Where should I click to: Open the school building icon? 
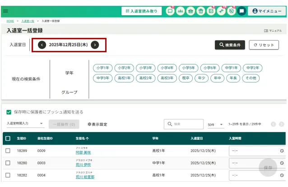click(x=190, y=11)
